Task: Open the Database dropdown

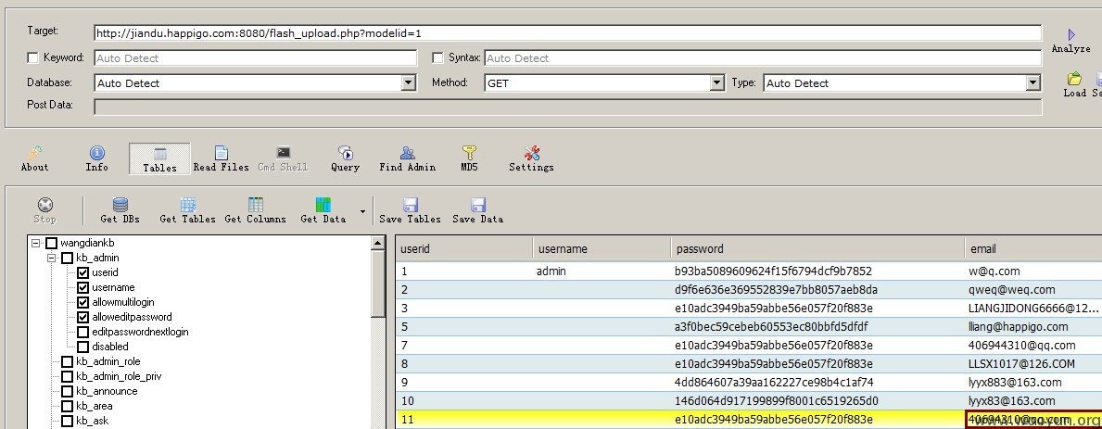Action: pos(409,82)
